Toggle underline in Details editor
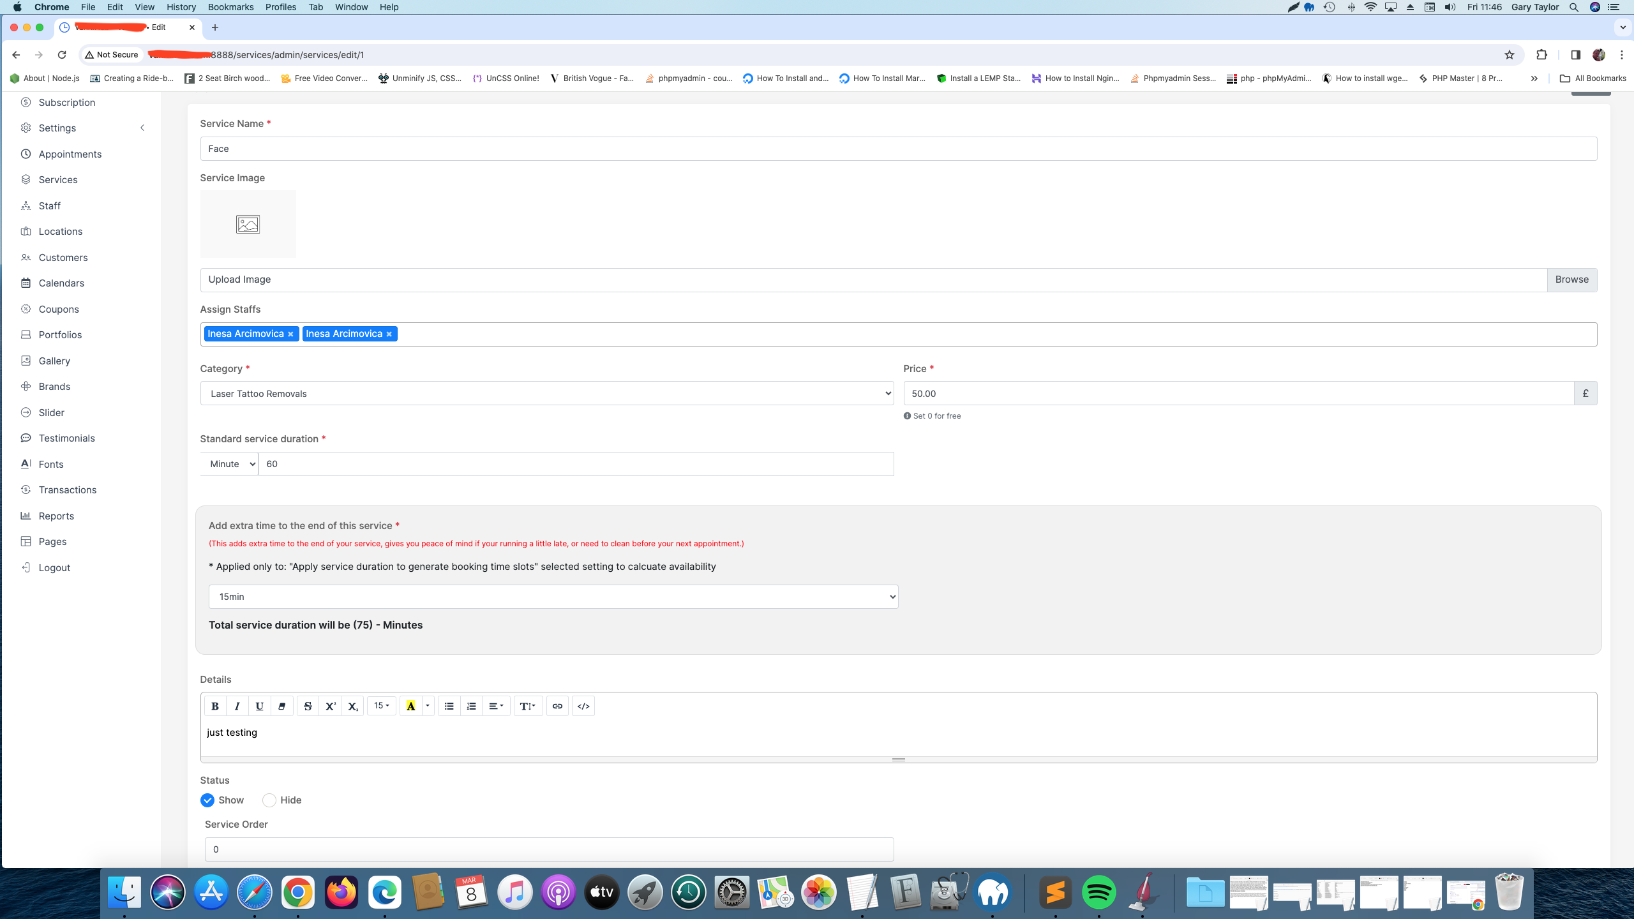 coord(259,706)
